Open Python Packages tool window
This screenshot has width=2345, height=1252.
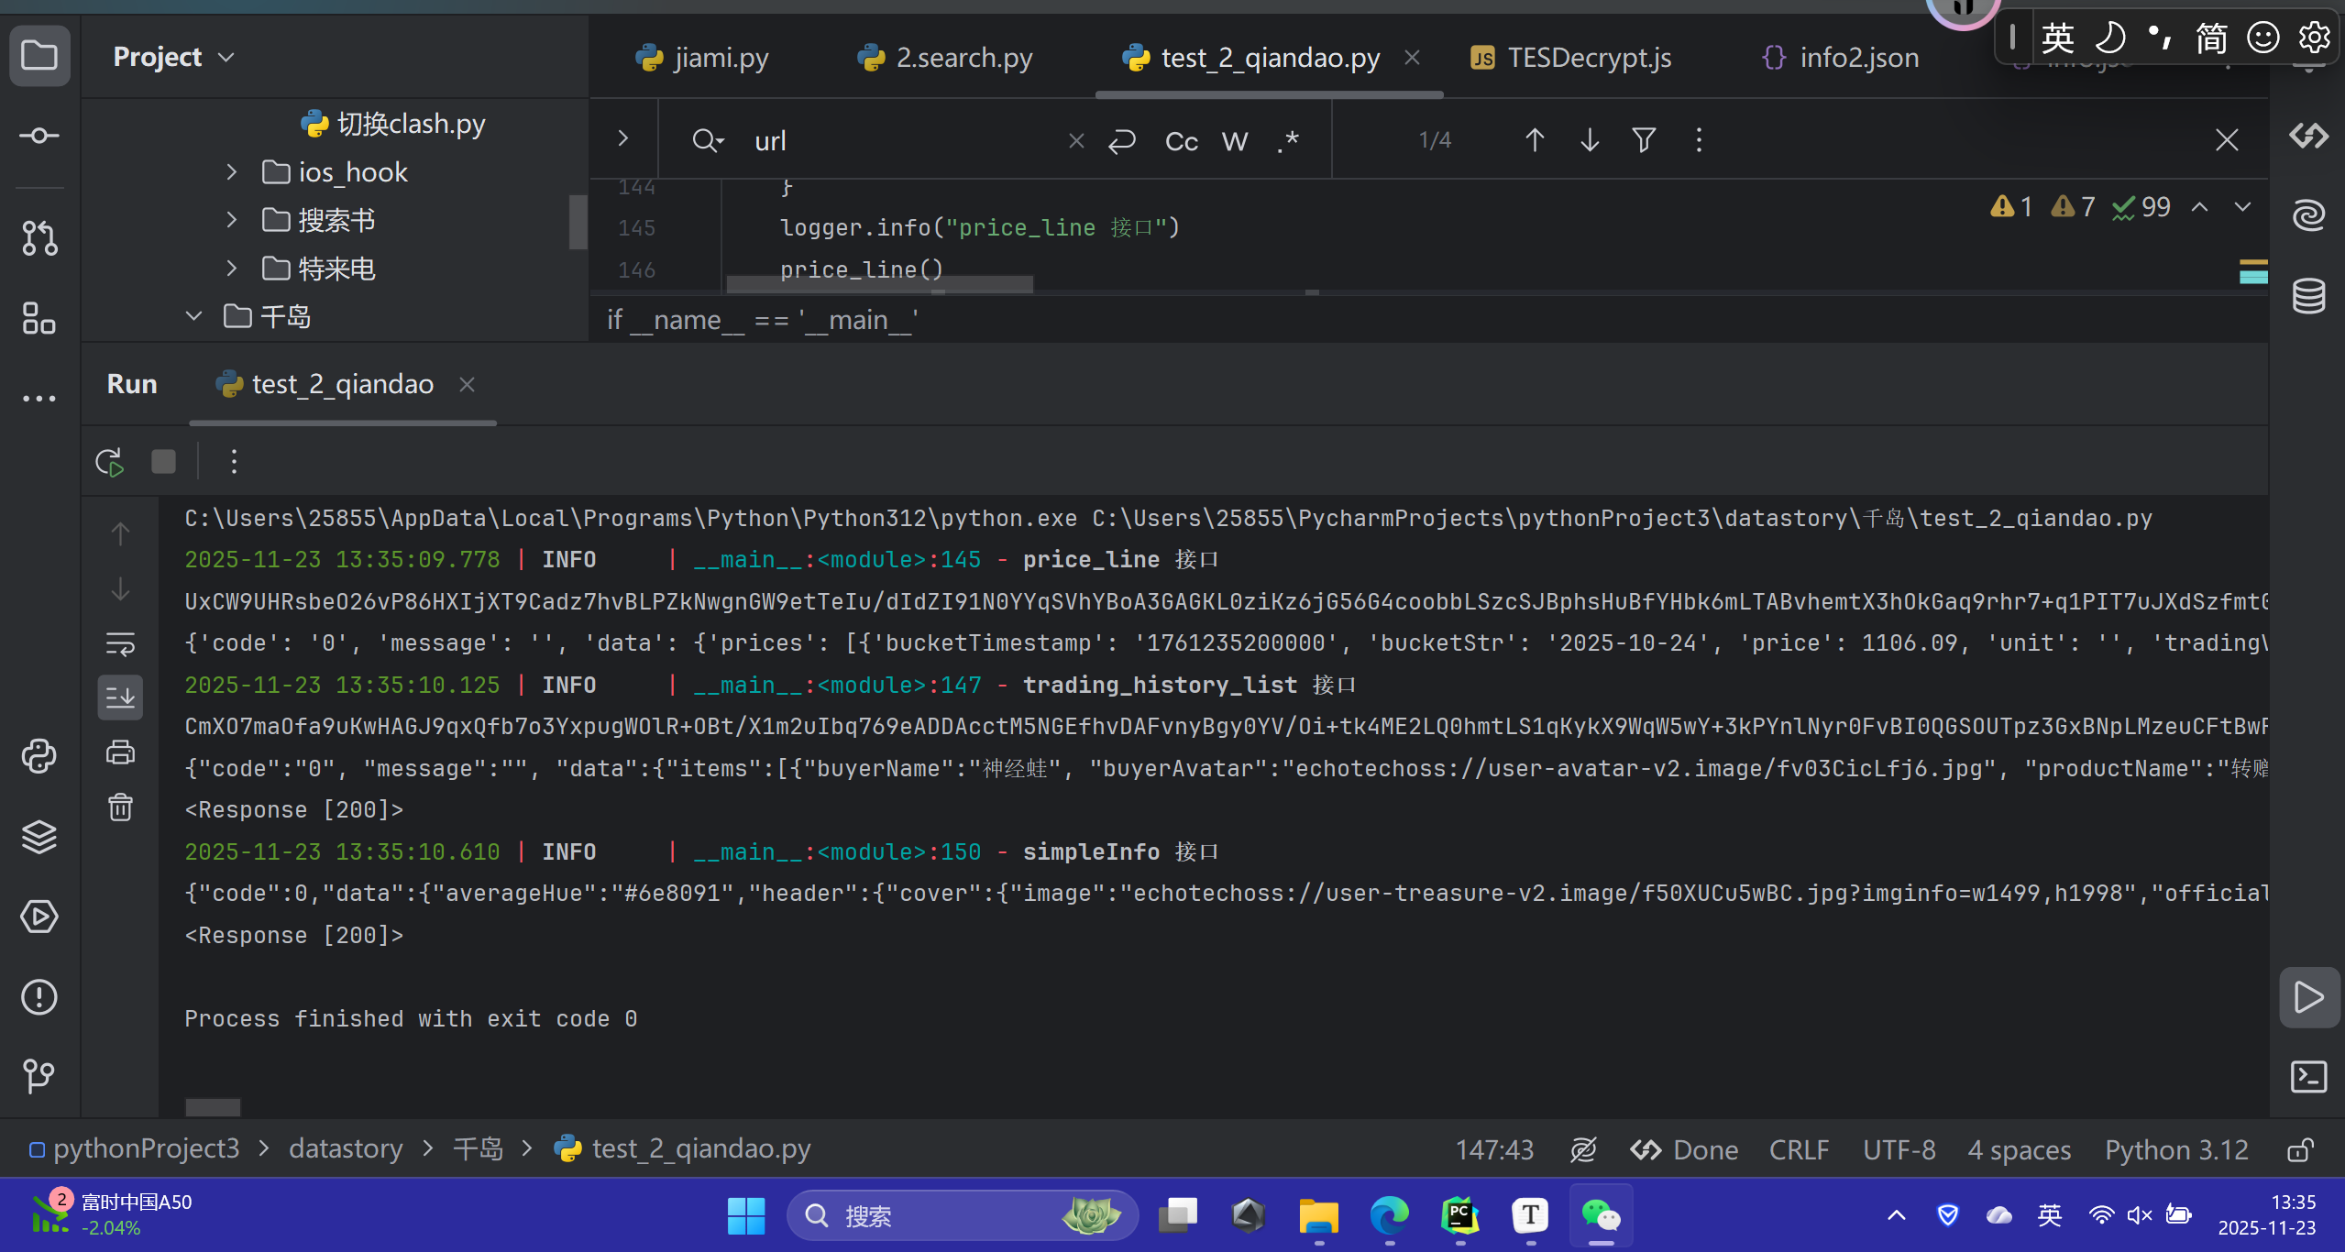click(39, 836)
